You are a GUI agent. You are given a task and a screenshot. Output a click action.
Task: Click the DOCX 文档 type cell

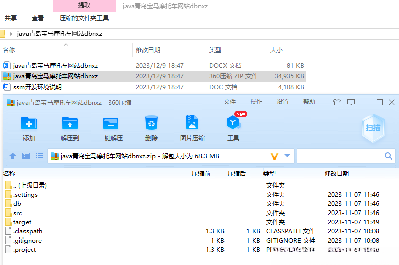225,66
